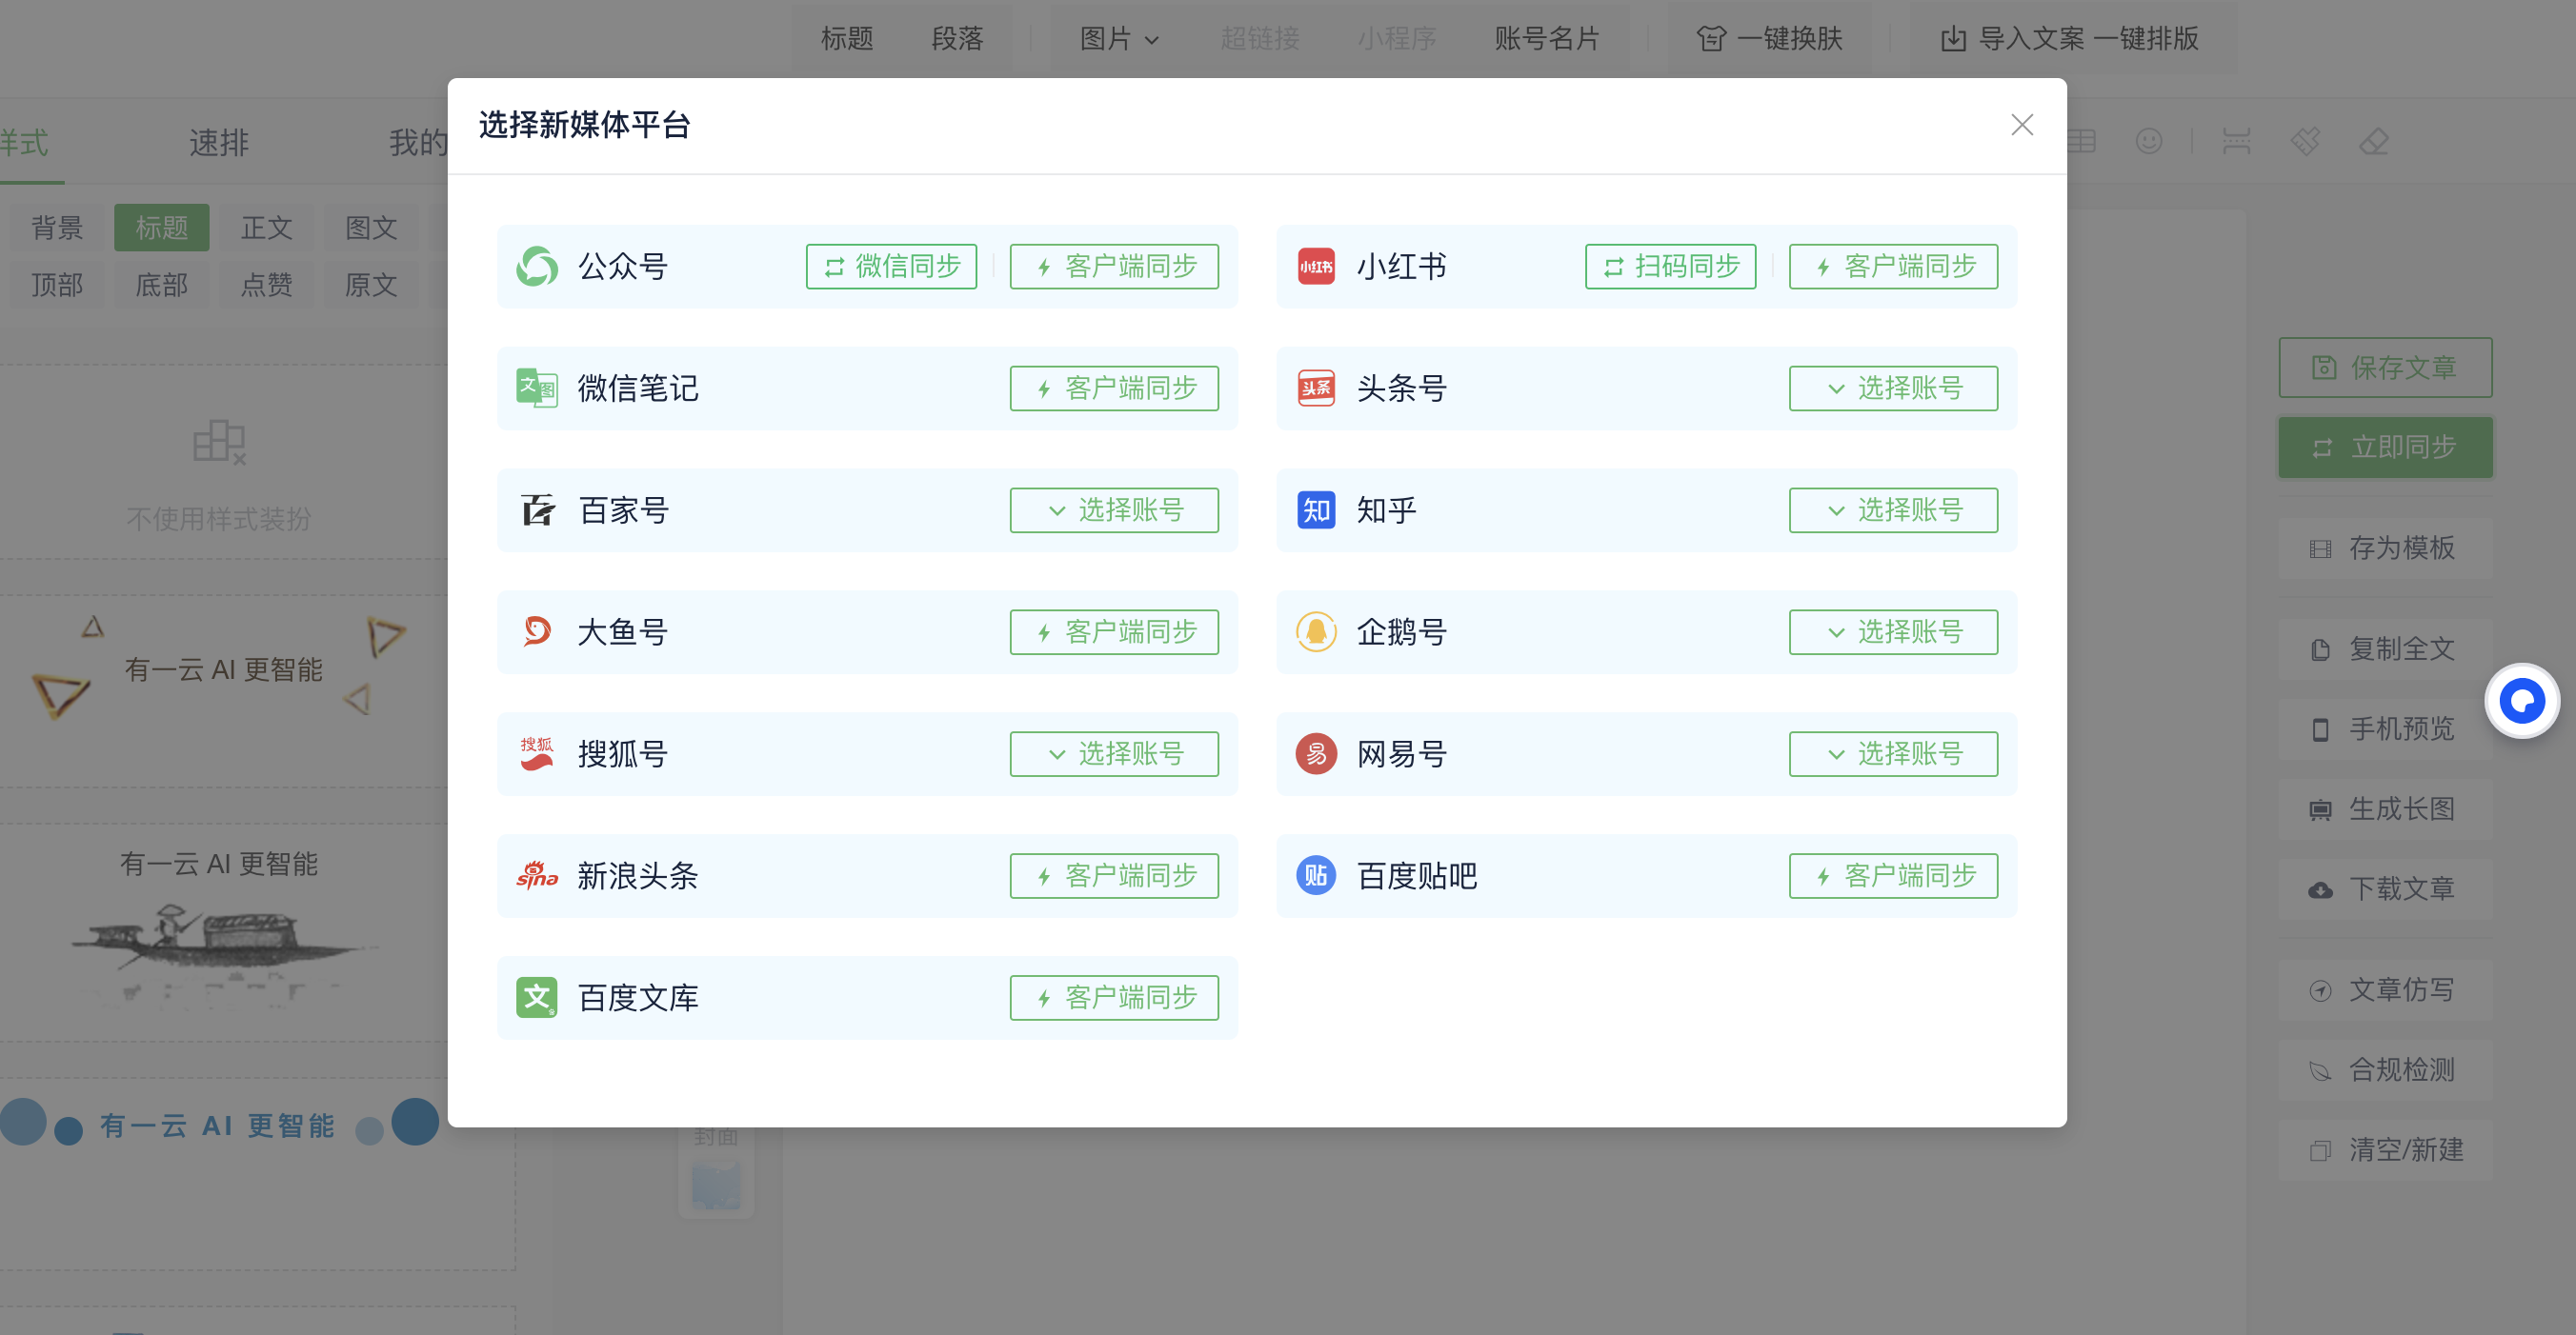This screenshot has height=1335, width=2576.
Task: Click the 百家号 logo icon
Action: click(537, 509)
